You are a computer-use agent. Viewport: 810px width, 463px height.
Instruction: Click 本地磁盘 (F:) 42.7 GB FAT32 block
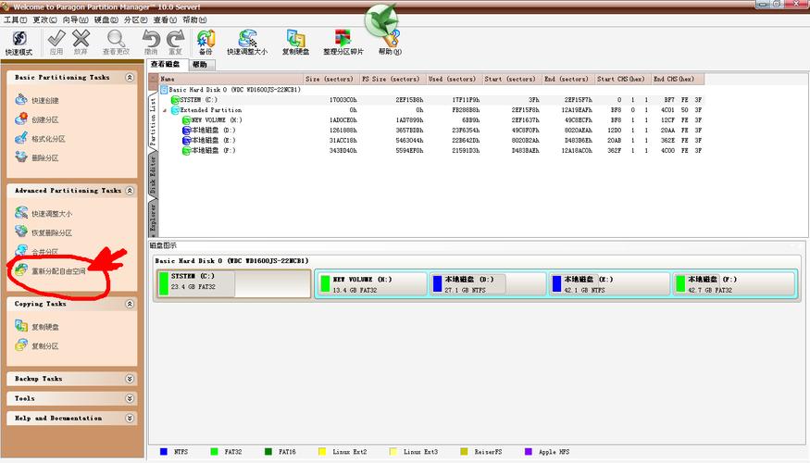(x=733, y=284)
